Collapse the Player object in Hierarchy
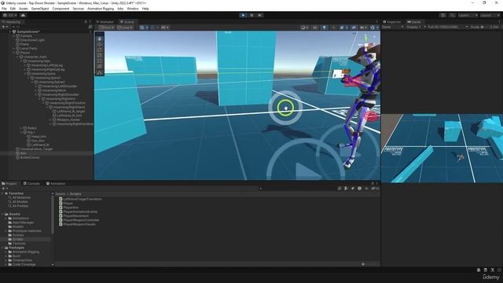503x283 pixels. point(14,53)
